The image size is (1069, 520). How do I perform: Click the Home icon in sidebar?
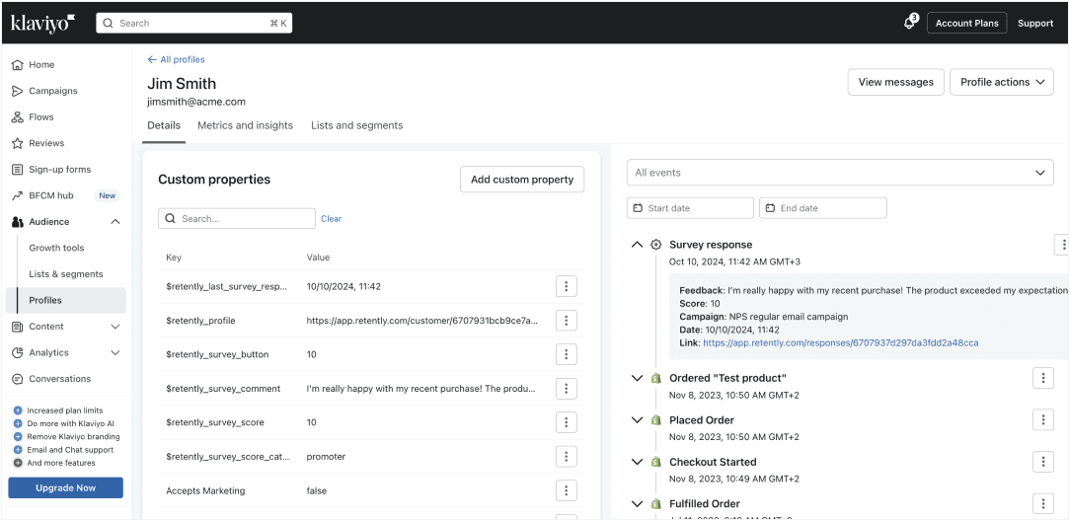[18, 65]
